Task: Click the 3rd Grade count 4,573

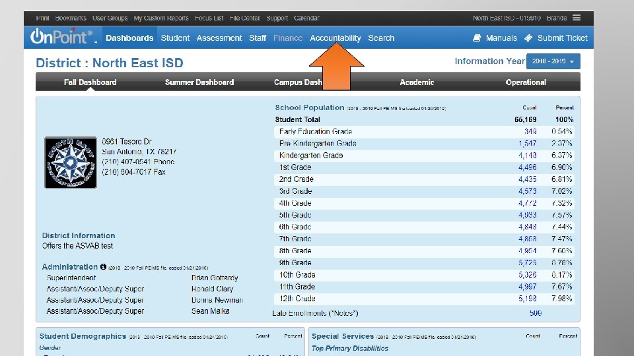Action: coord(528,191)
